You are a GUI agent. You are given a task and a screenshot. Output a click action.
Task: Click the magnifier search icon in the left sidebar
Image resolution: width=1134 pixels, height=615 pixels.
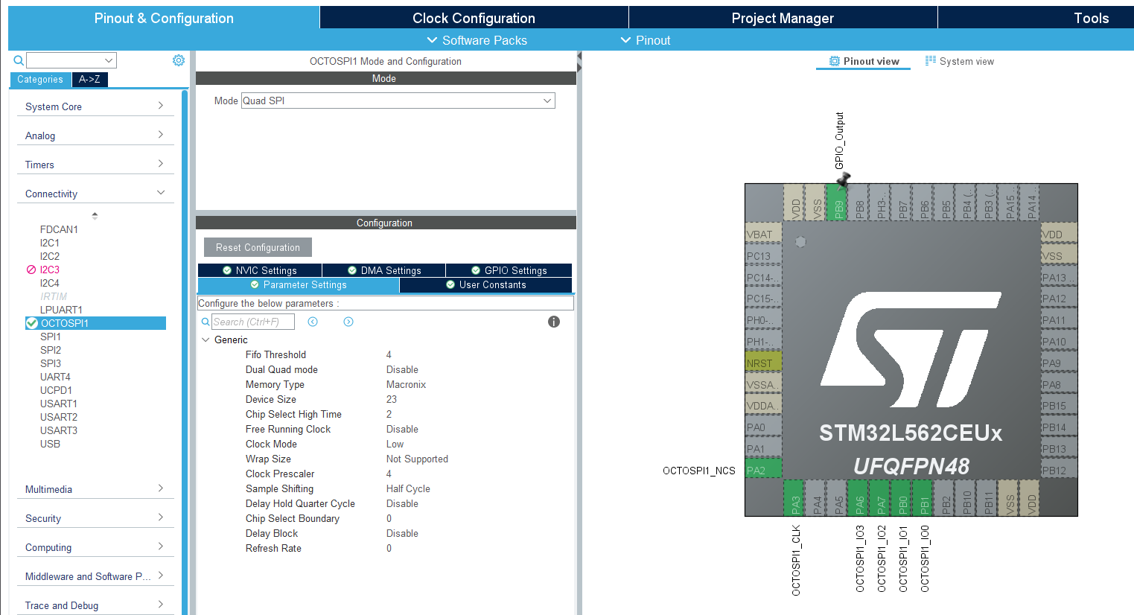19,60
